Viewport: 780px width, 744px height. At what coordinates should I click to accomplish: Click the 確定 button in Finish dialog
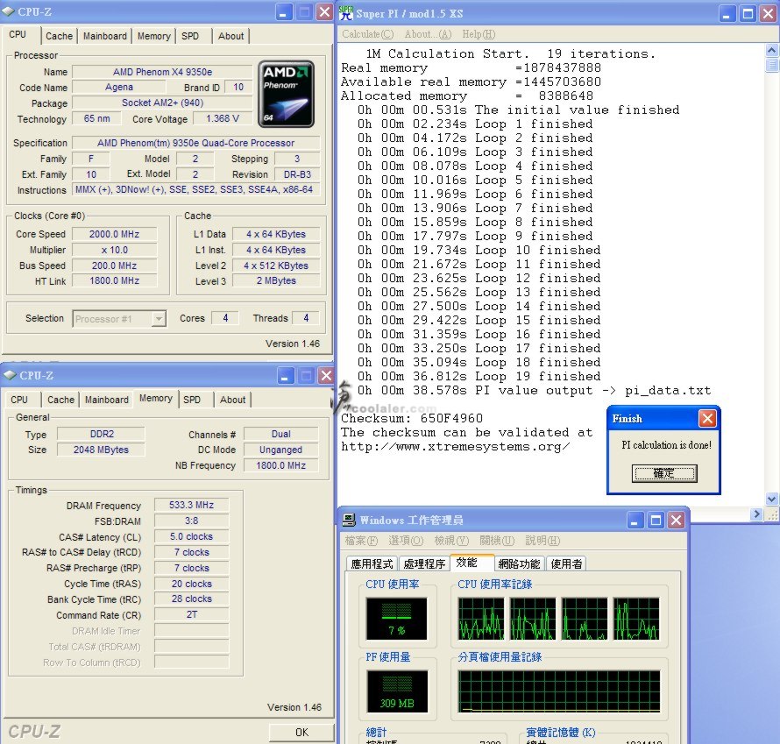point(664,473)
